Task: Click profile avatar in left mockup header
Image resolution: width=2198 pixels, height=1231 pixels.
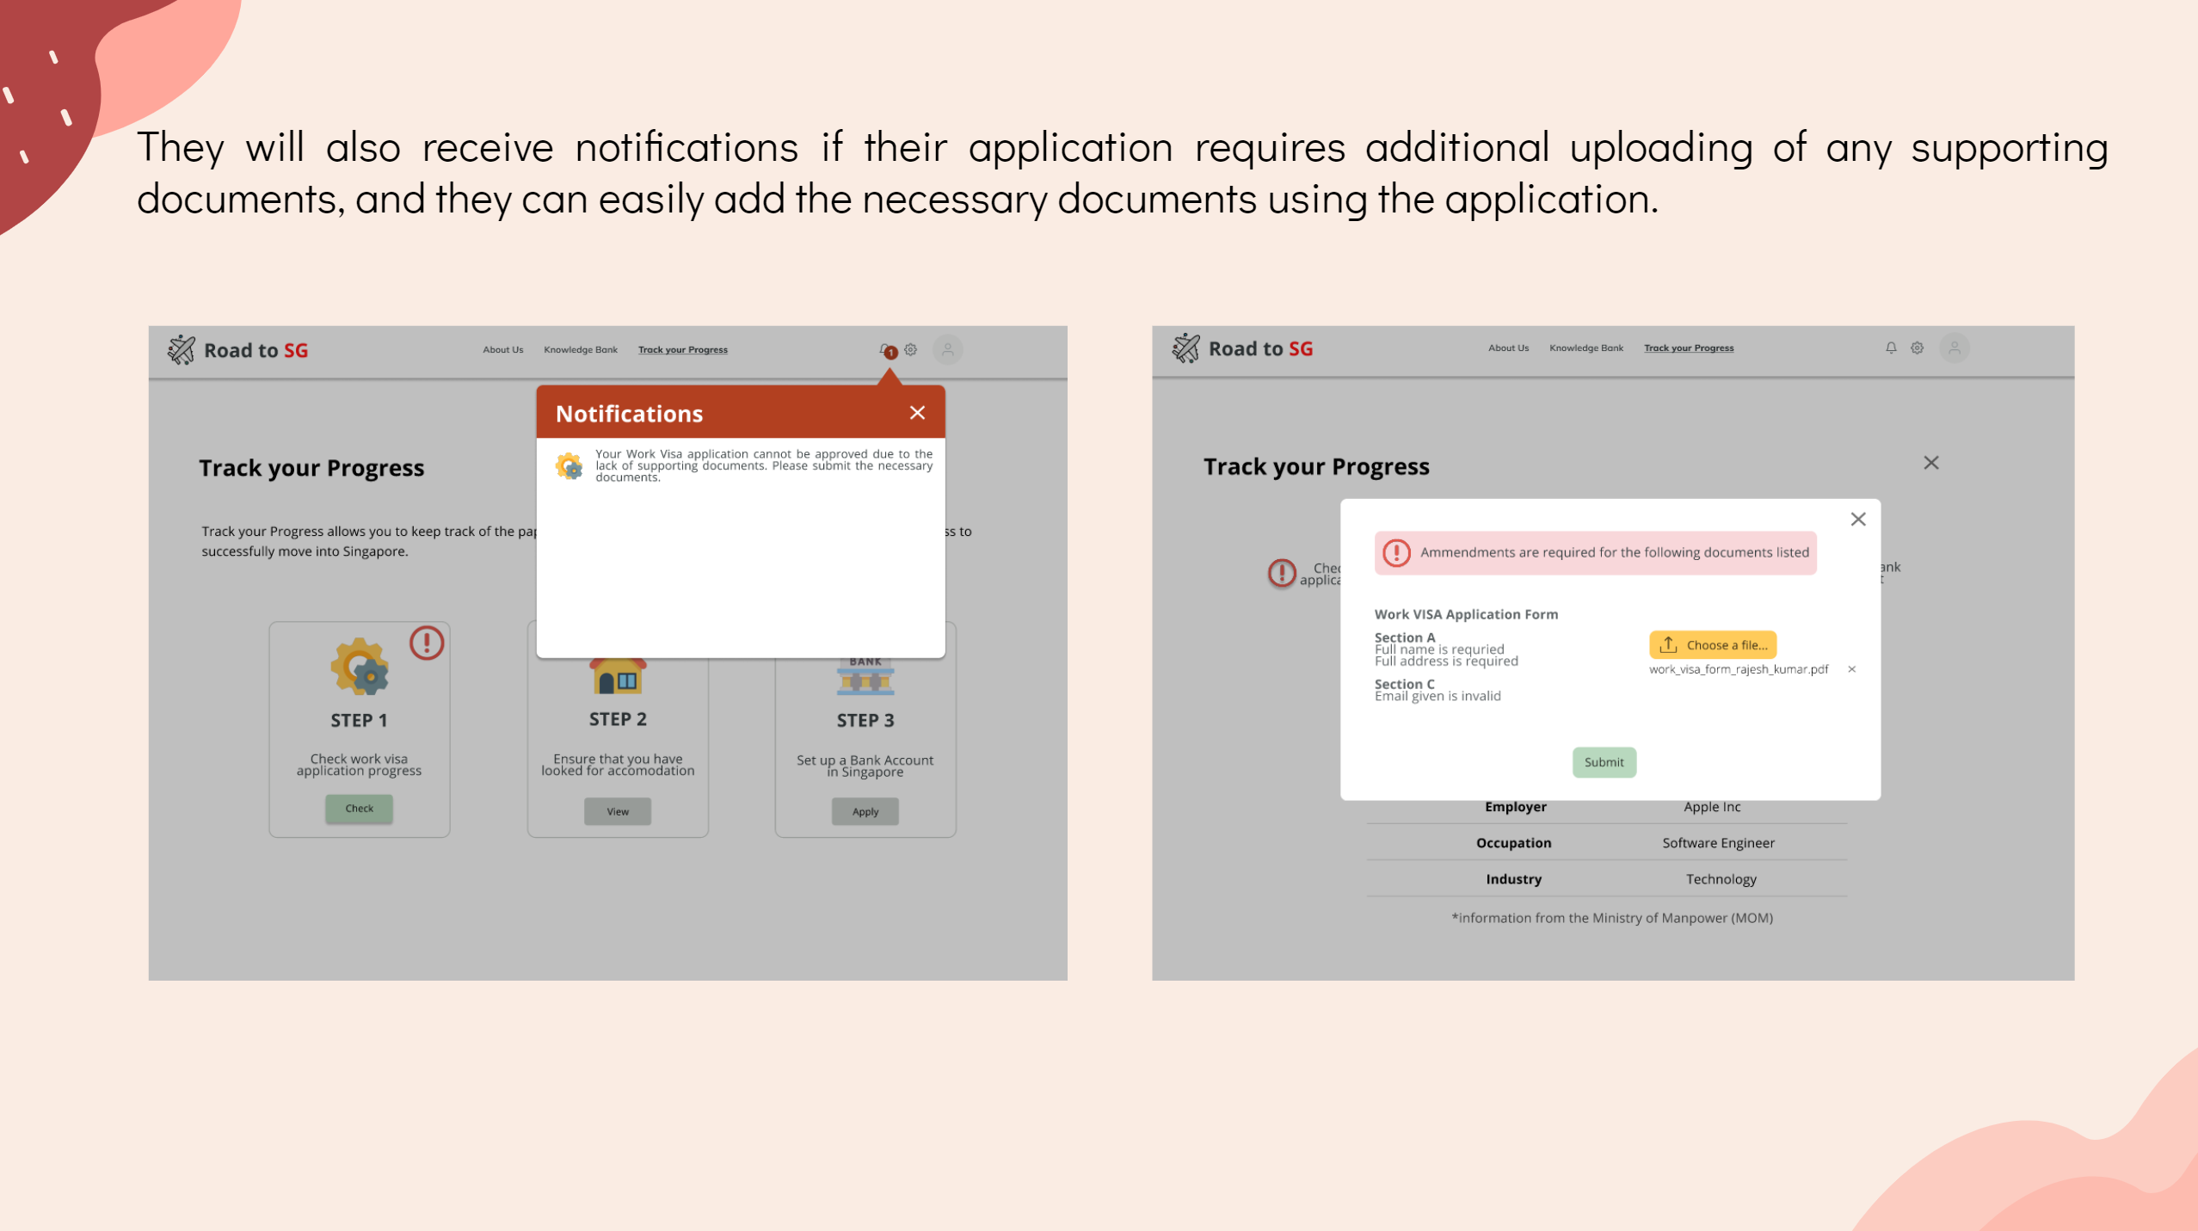Action: click(x=947, y=349)
